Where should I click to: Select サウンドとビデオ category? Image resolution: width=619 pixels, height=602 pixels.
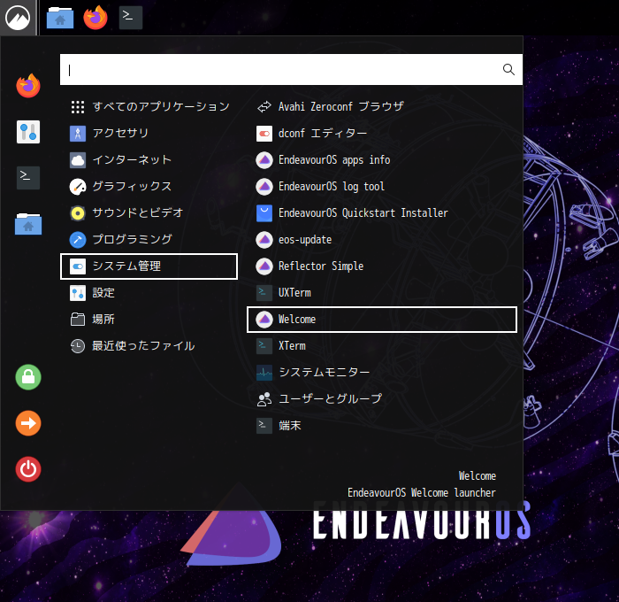[149, 213]
